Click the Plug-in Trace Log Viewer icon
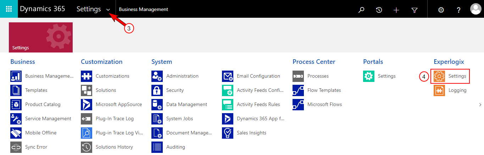This screenshot has width=484, height=155. pos(87,133)
